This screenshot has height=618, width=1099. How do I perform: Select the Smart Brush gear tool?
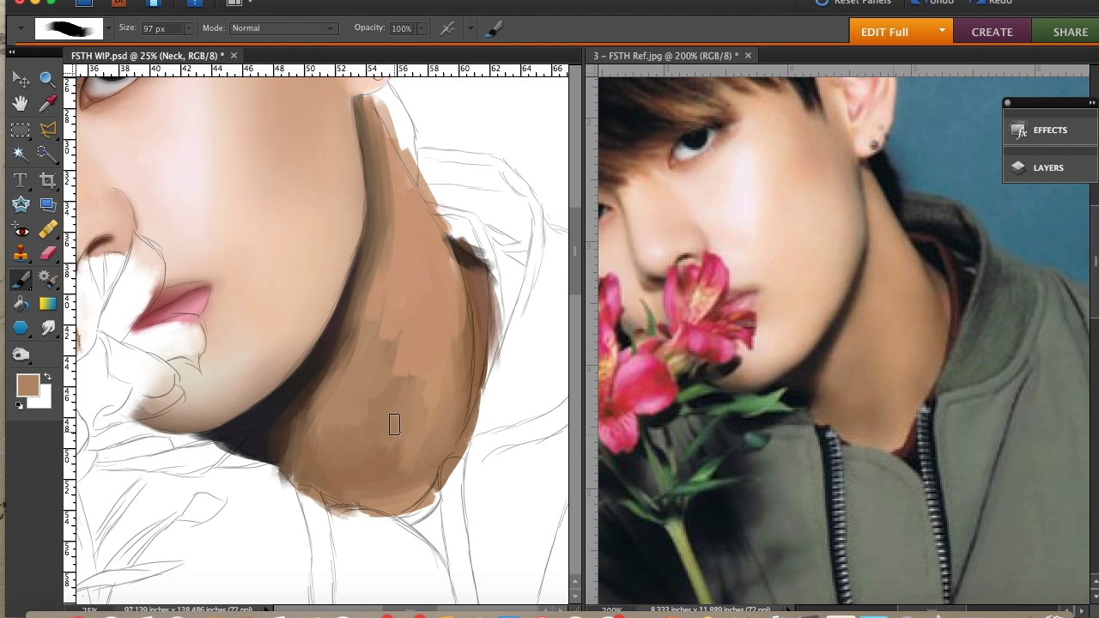pos(47,280)
